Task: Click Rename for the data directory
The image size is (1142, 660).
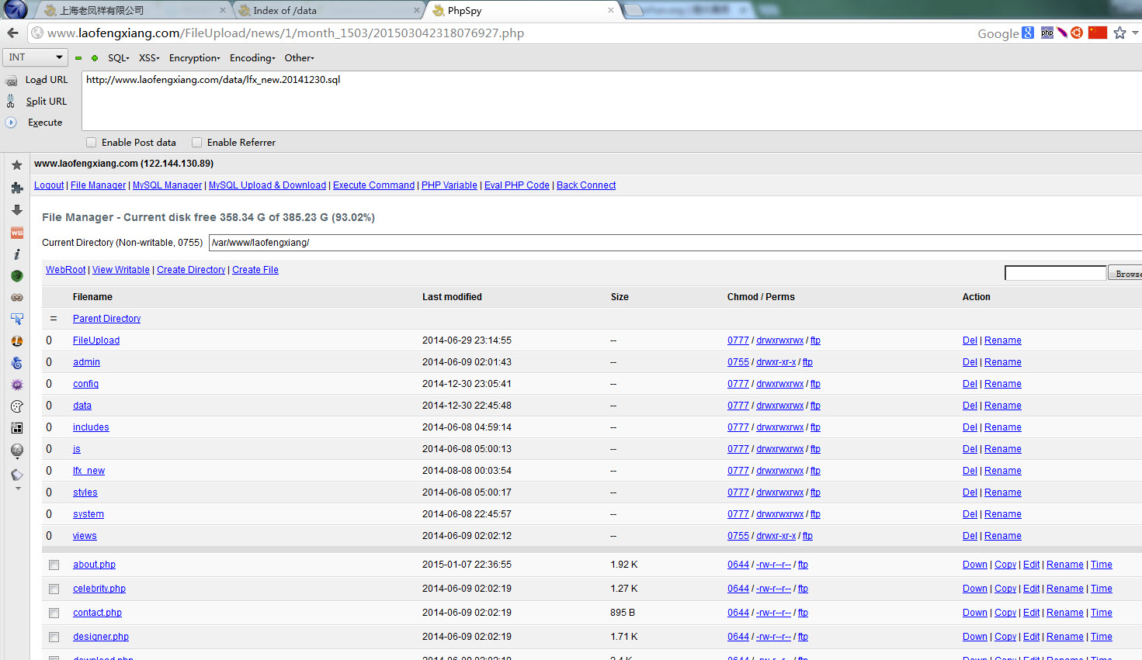Action: point(1003,406)
